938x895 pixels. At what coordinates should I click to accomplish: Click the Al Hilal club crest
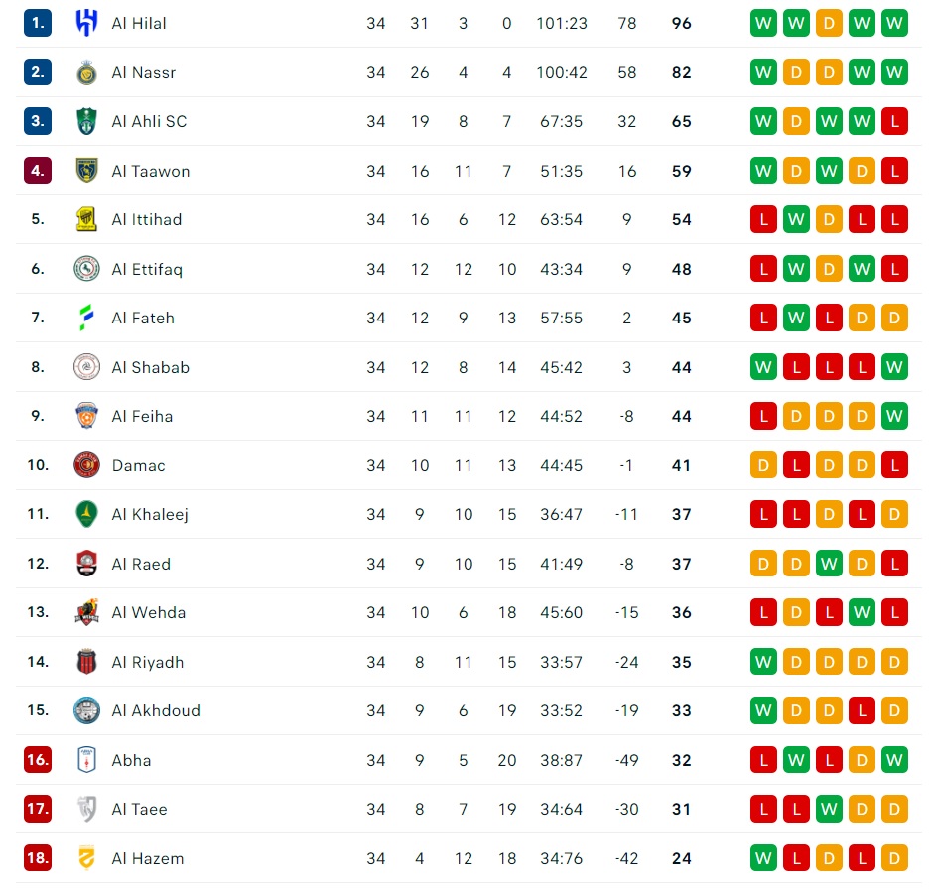[x=86, y=23]
